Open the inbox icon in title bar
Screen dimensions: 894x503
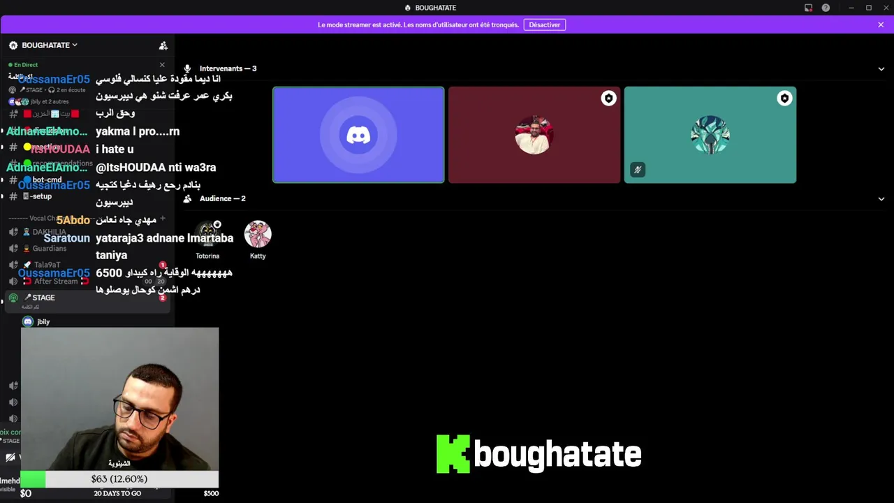(x=808, y=8)
